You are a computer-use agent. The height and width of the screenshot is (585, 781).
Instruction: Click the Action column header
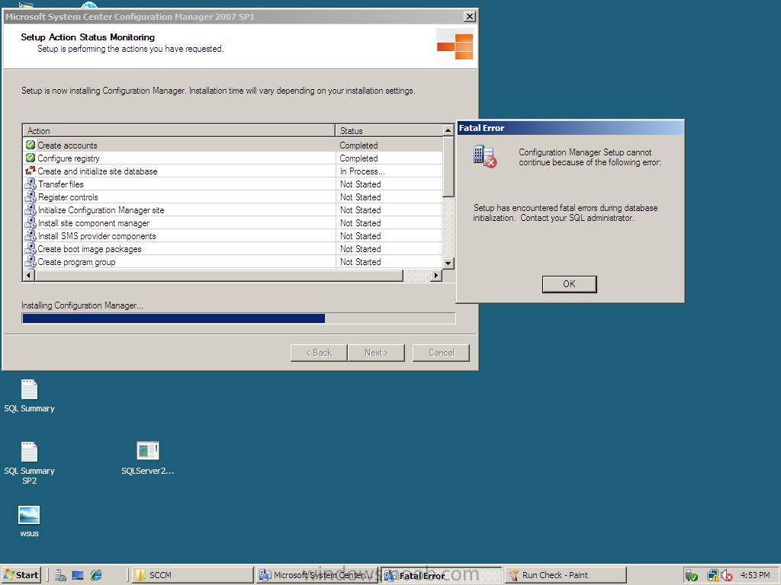click(x=179, y=130)
